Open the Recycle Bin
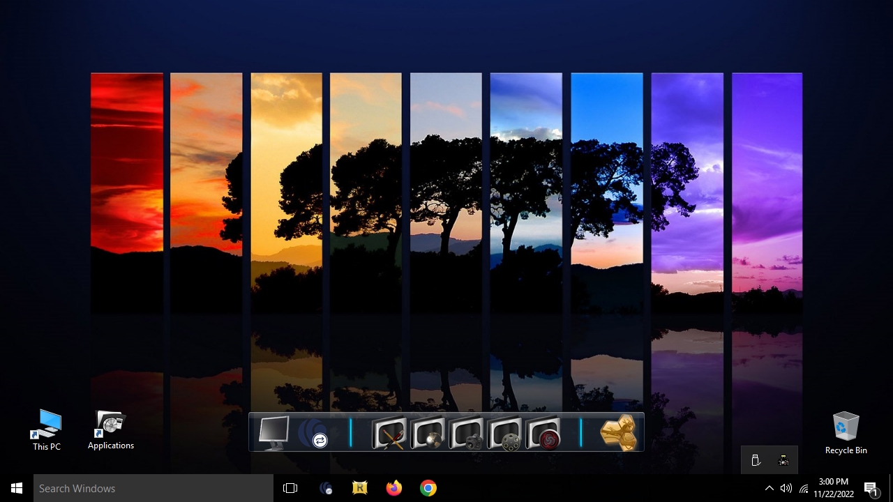 pos(846,432)
